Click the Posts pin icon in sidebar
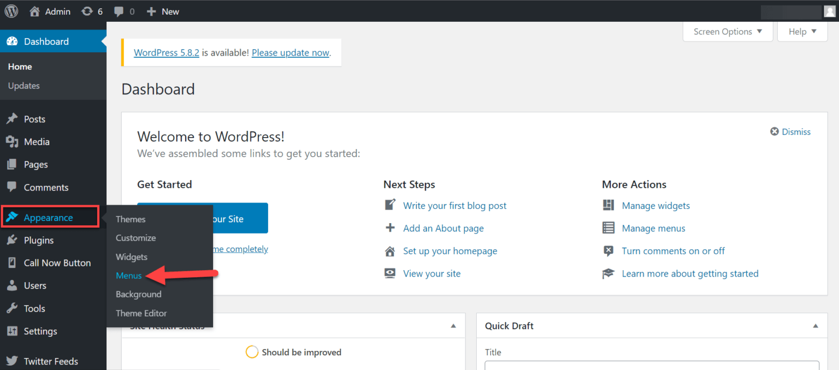Viewport: 839px width, 370px height. 12,119
